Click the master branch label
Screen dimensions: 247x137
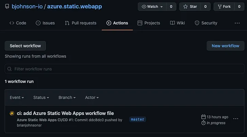pyautogui.click(x=138, y=119)
